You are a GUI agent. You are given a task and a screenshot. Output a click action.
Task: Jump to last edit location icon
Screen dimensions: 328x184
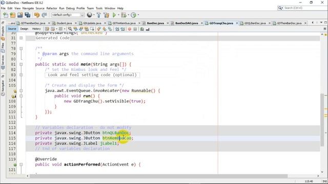click(47, 29)
